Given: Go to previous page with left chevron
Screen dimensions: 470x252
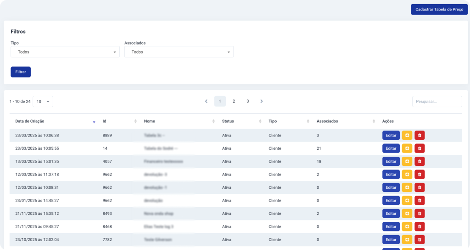Looking at the screenshot, I should coord(206,101).
